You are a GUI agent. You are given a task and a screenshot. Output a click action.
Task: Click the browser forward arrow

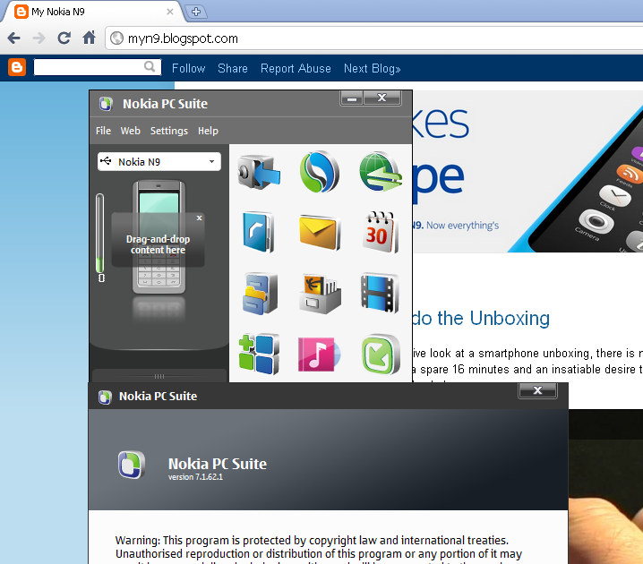coord(39,38)
